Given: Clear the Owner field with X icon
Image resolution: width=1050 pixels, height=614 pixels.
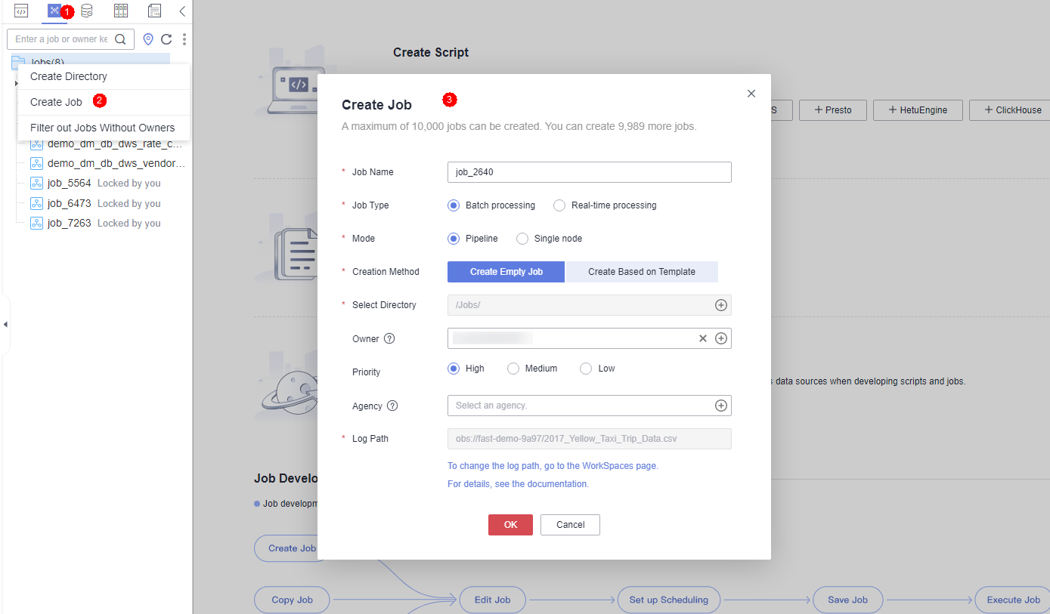Looking at the screenshot, I should click(x=702, y=338).
